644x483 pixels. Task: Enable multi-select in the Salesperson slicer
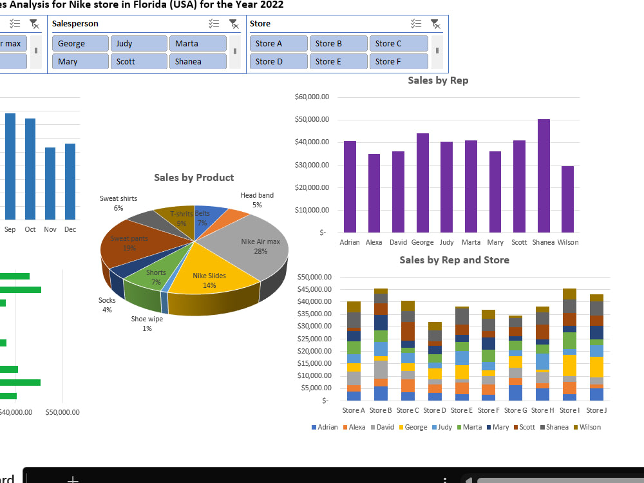point(214,24)
